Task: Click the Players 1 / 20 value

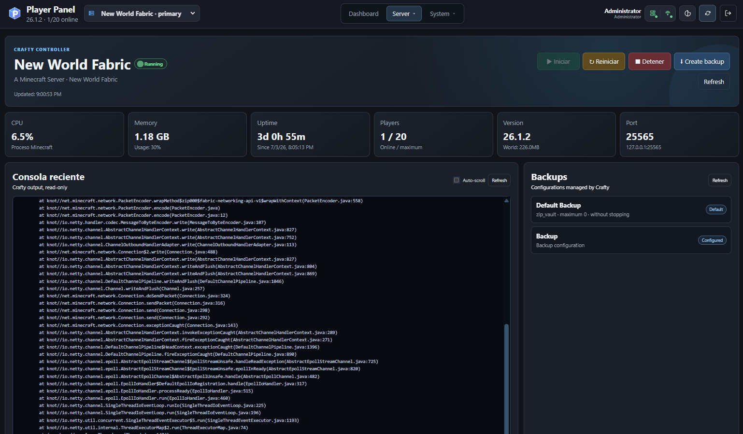Action: (x=393, y=137)
